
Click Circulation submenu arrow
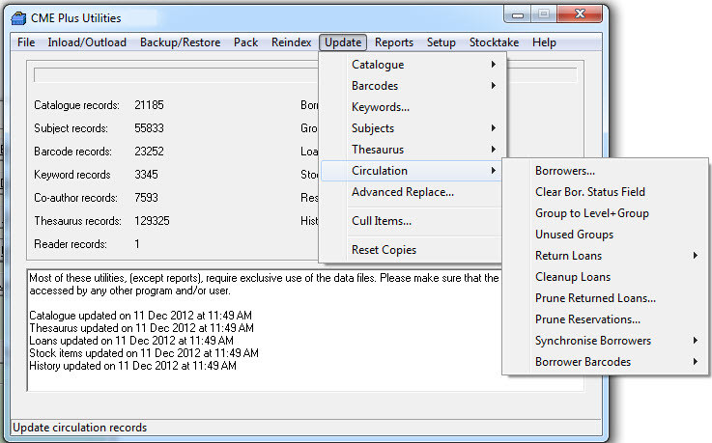click(x=493, y=171)
